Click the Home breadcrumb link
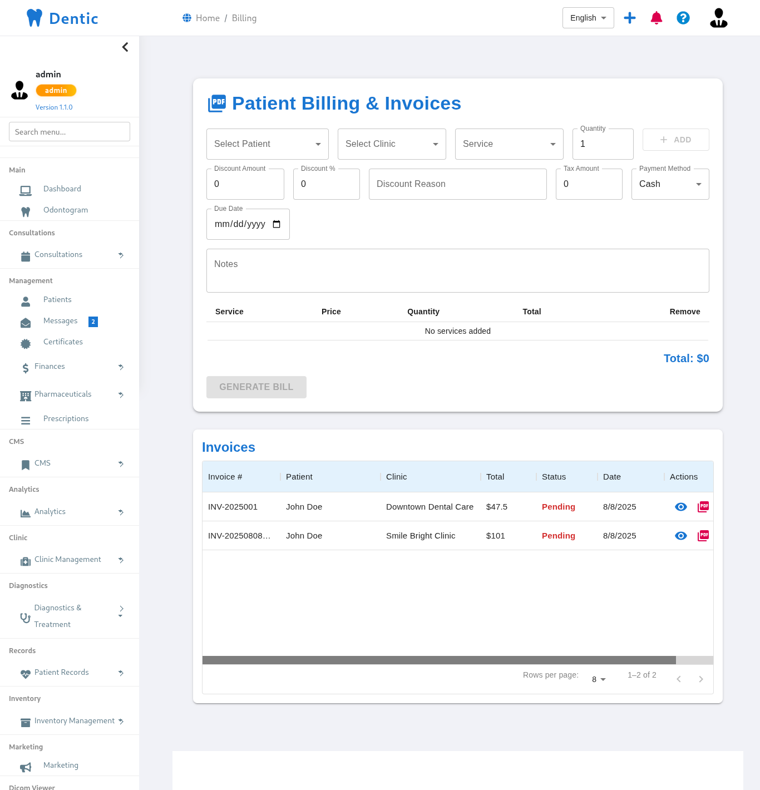The height and width of the screenshot is (790, 760). coord(208,18)
